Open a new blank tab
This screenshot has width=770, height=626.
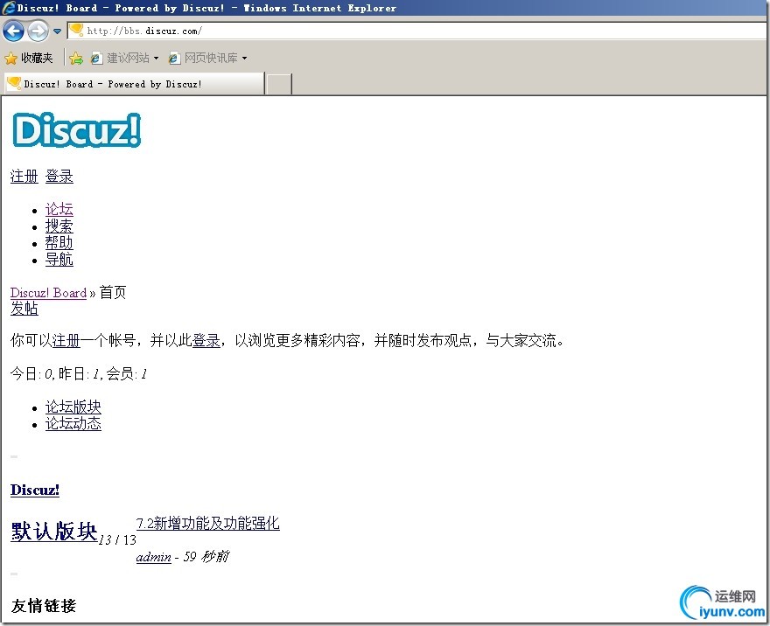coord(278,84)
